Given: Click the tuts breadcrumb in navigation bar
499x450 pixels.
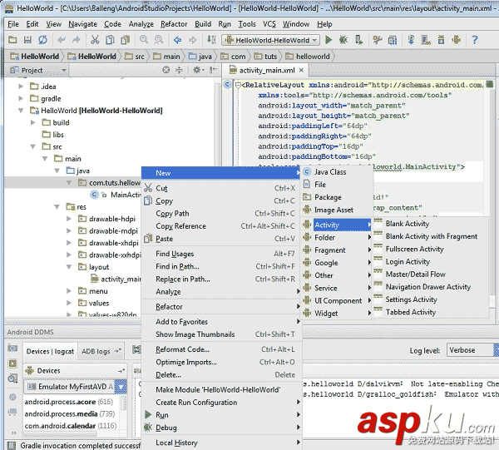Looking at the screenshot, I should click(x=266, y=57).
